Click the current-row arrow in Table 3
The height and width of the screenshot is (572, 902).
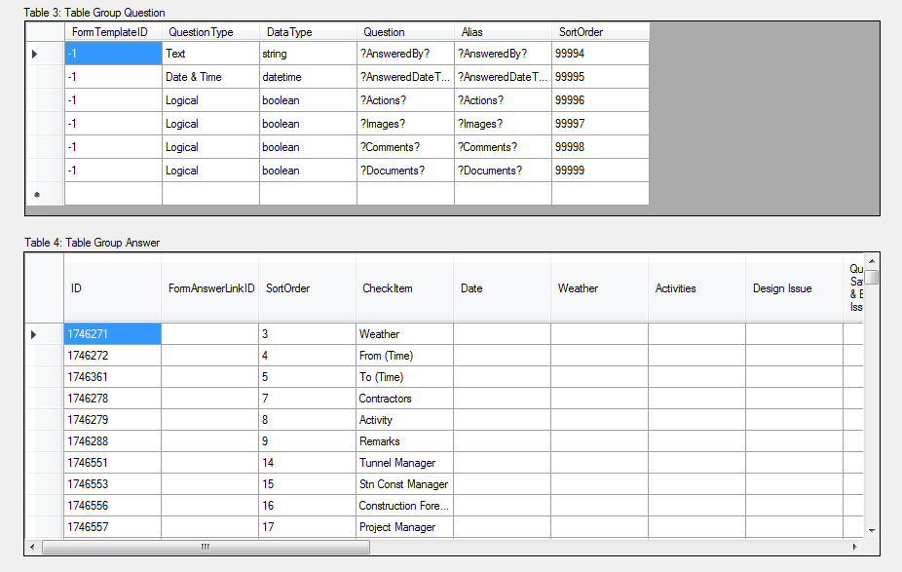(x=34, y=55)
